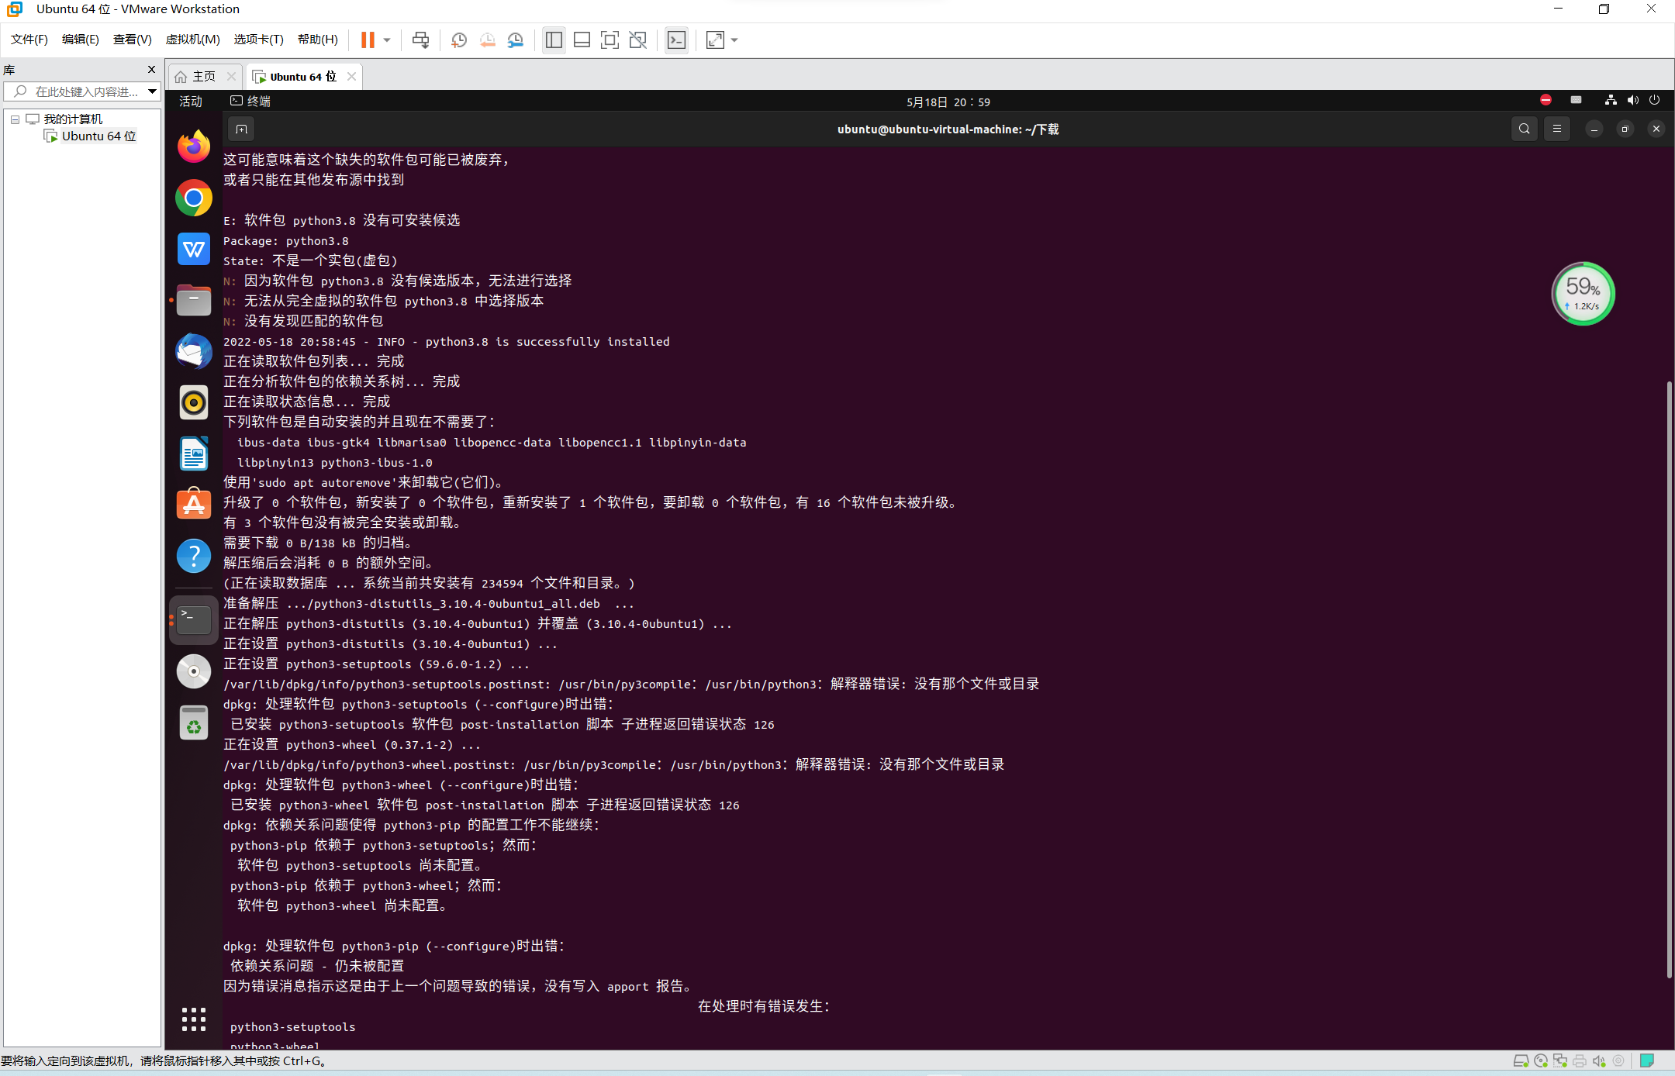Click the red no-entry indicator in top bar

tap(1545, 100)
